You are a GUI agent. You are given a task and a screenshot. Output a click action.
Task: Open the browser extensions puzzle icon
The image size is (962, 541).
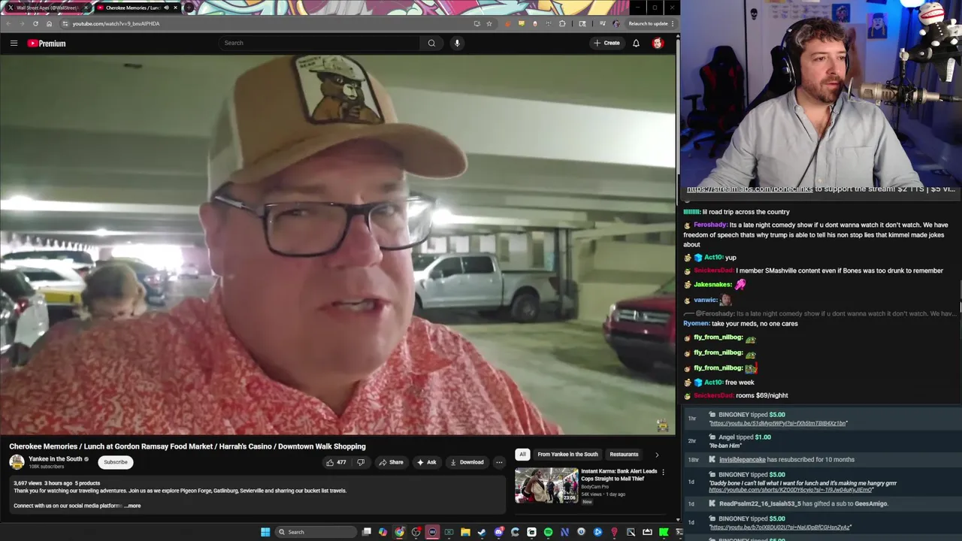pyautogui.click(x=561, y=23)
